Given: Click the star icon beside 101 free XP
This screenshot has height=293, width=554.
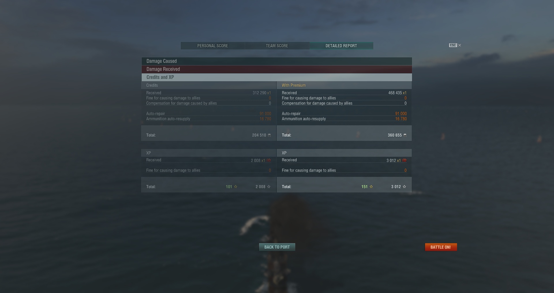Looking at the screenshot, I should point(235,187).
